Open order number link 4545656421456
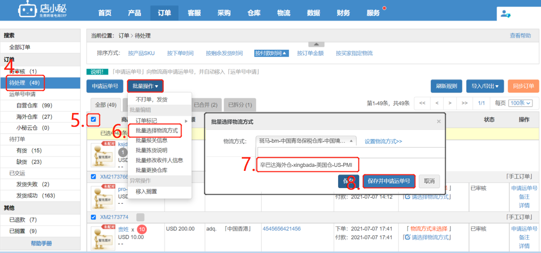The width and height of the screenshot is (541, 253). (x=281, y=229)
